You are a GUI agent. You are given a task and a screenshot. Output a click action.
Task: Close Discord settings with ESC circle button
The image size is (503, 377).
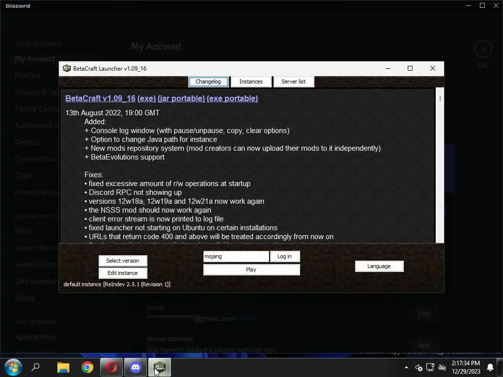(x=483, y=50)
